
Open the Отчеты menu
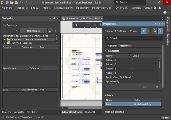click(x=122, y=8)
